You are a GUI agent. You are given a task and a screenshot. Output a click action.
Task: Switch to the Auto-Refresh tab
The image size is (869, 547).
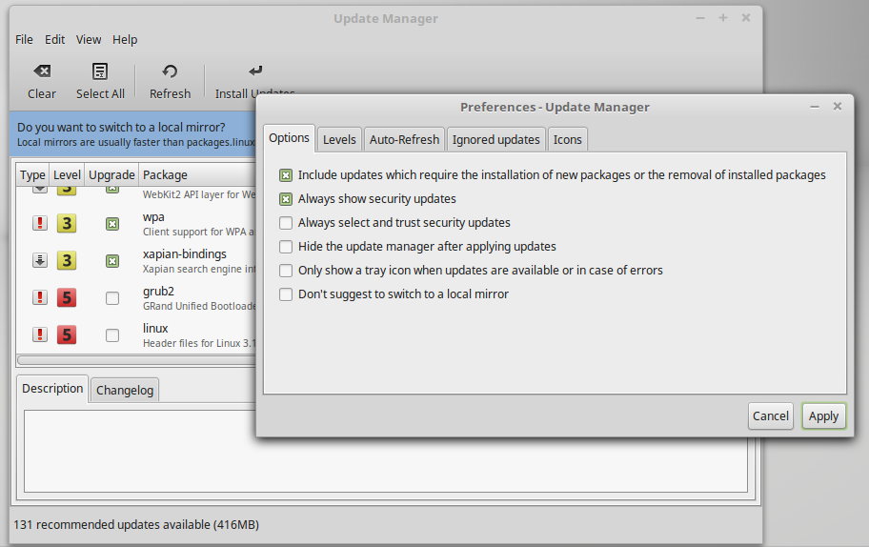(x=404, y=139)
